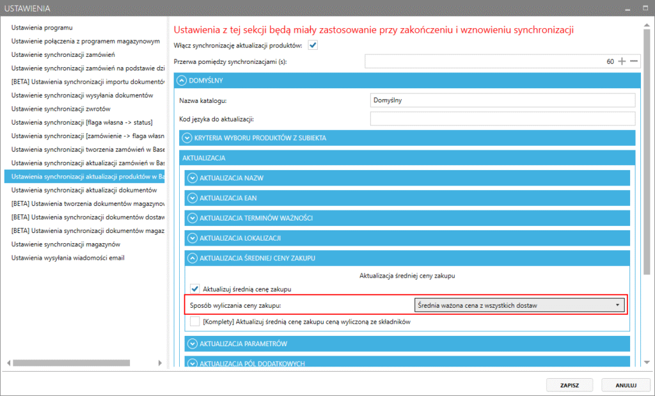The height and width of the screenshot is (396, 655).
Task: Expand KRYTERIA WYBORU PRODUKTÓW Z SUBIEKTA chevron
Action: point(187,138)
